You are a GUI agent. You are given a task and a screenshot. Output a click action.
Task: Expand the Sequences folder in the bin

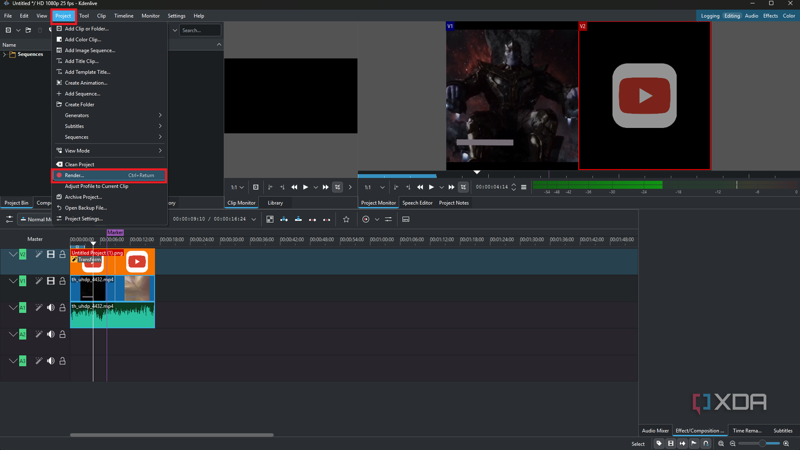[5, 54]
